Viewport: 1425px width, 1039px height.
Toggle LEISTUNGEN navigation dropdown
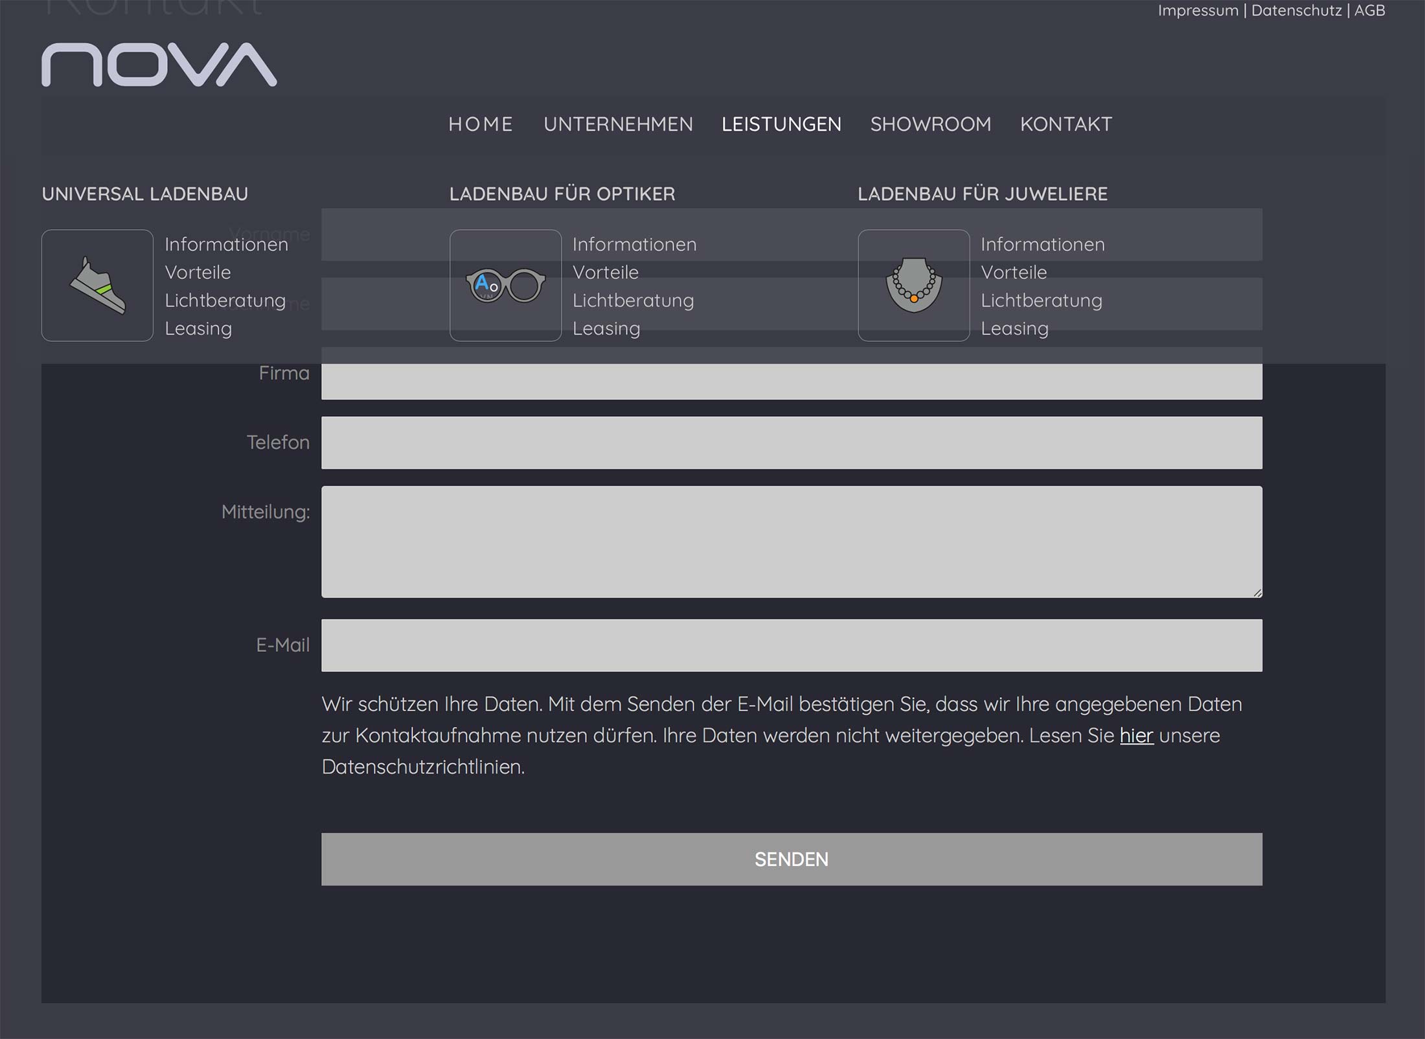coord(781,123)
